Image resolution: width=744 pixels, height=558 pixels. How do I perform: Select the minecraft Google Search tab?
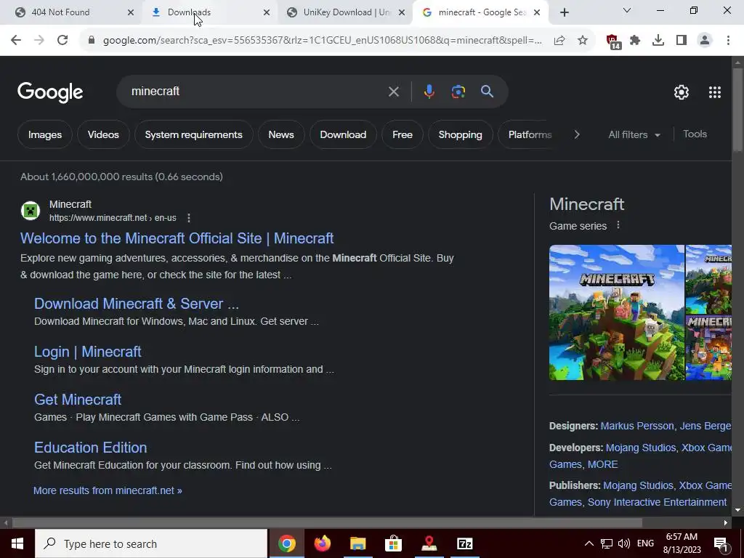(x=482, y=12)
